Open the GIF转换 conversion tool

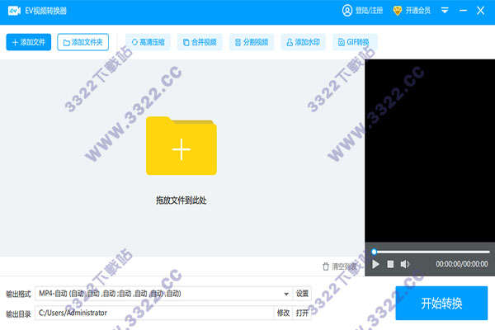[x=354, y=42]
